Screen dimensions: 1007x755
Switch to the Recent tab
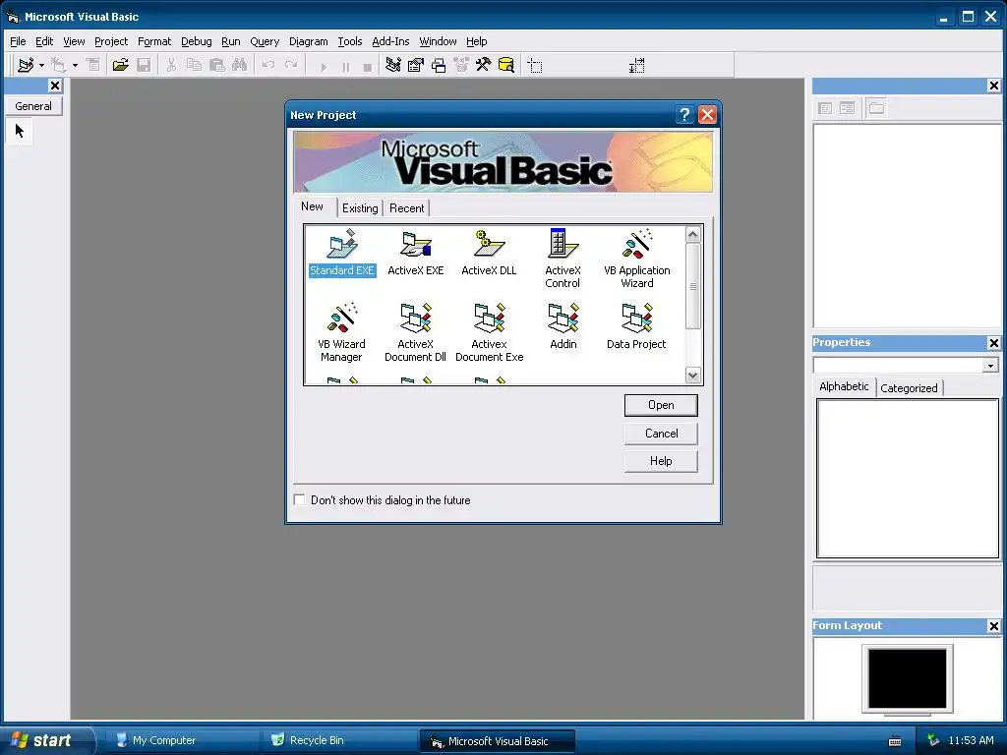(406, 208)
